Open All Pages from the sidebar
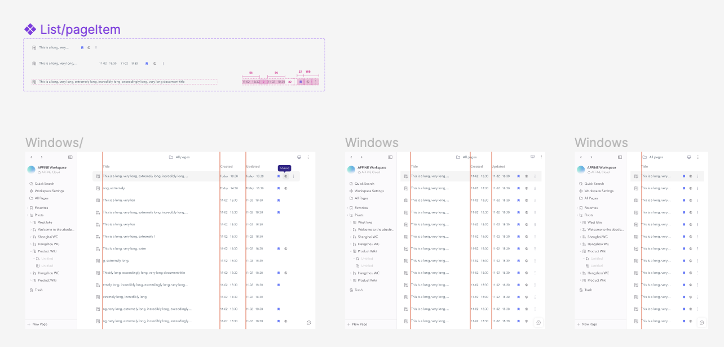The image size is (724, 347). click(x=32, y=198)
